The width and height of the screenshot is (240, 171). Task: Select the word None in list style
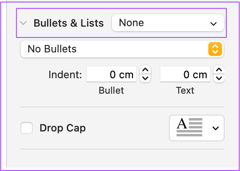click(x=131, y=23)
